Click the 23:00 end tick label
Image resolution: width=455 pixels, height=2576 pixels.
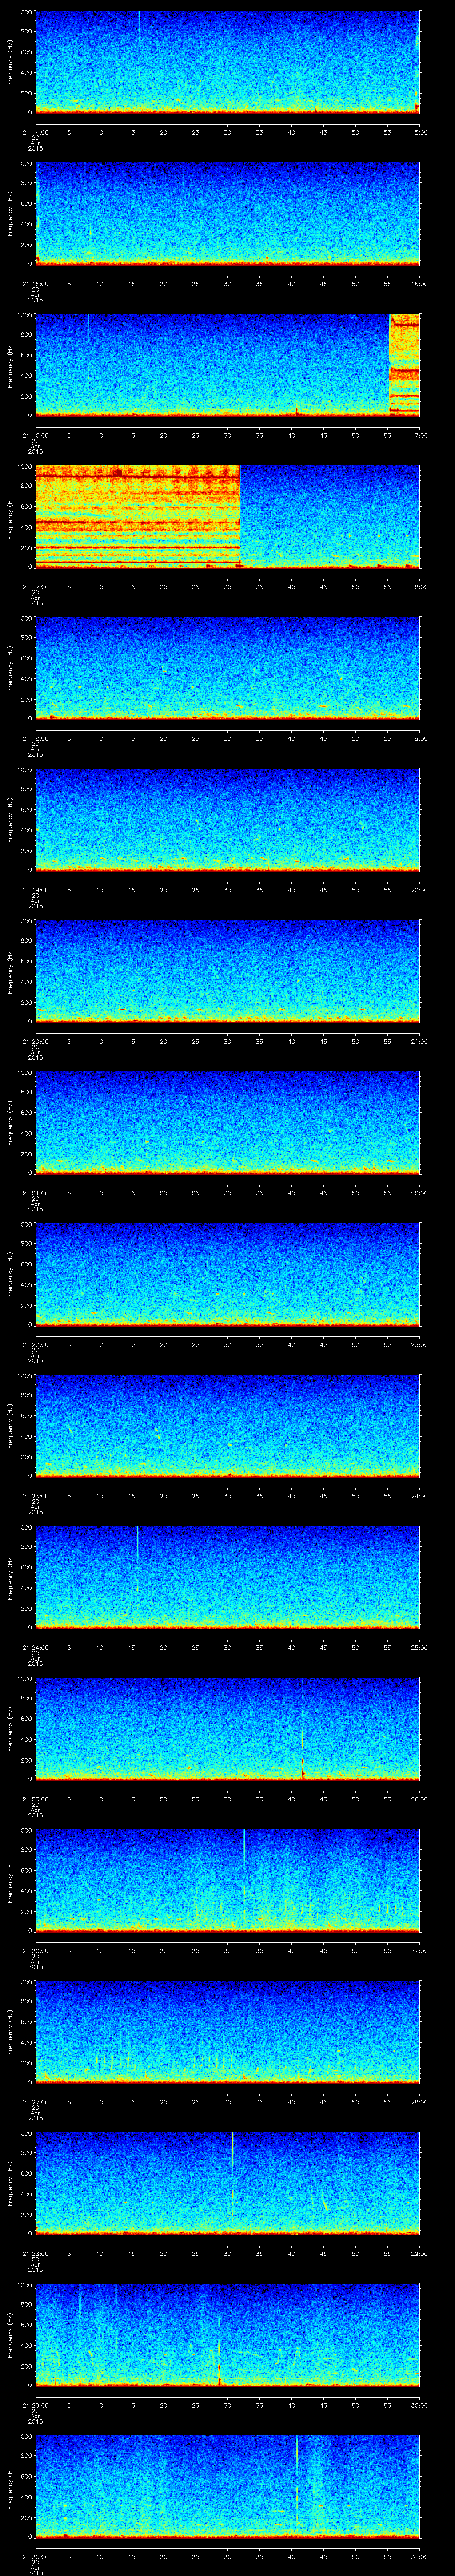click(x=419, y=1344)
